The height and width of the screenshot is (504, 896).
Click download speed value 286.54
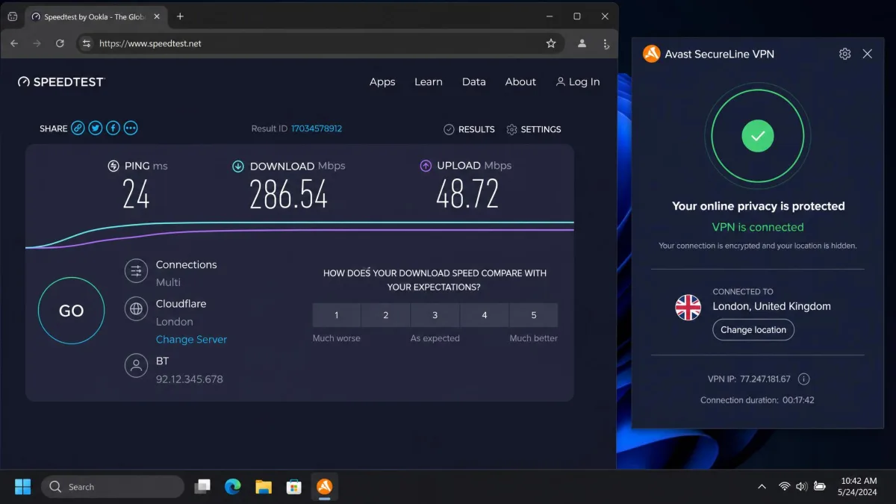[288, 196]
